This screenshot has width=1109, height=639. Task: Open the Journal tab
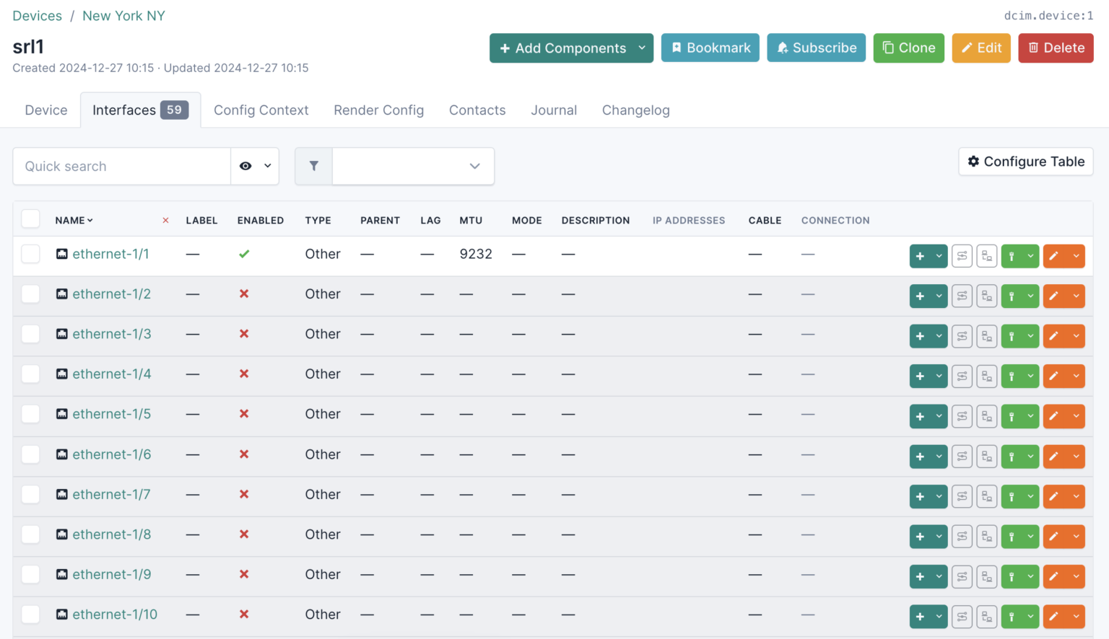[554, 110]
